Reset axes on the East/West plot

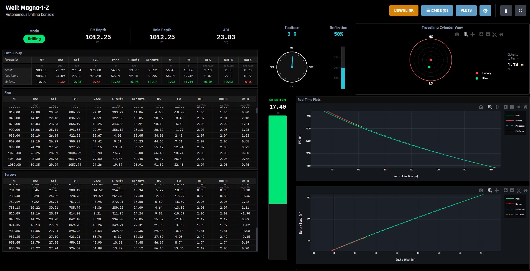pos(526,190)
